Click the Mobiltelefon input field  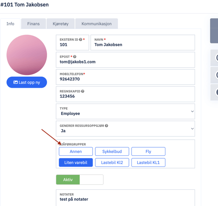tap(126, 77)
